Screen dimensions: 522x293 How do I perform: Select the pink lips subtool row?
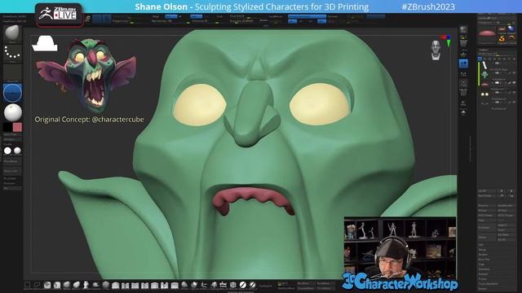[x=498, y=85]
